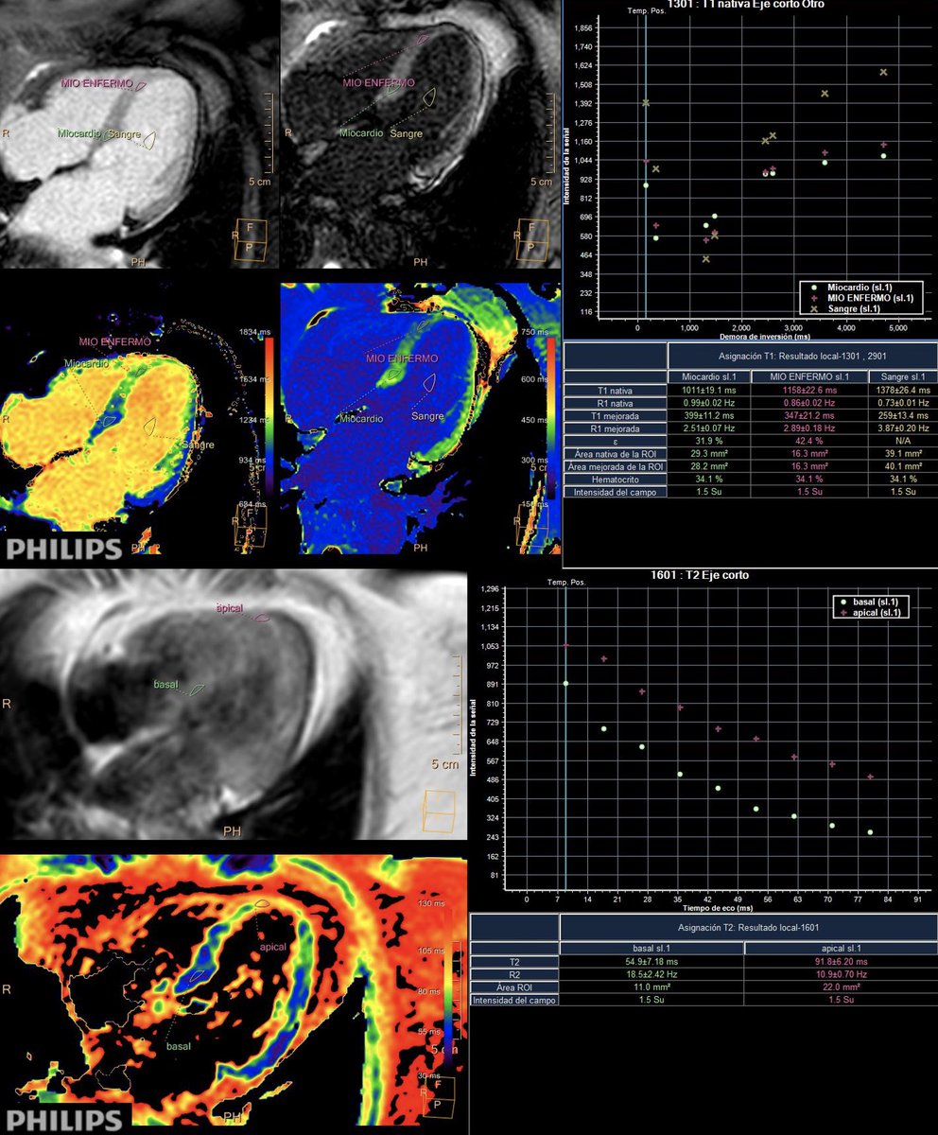The height and width of the screenshot is (1135, 938).
Task: Click the basal label on the T2 color map
Action: 179,1046
